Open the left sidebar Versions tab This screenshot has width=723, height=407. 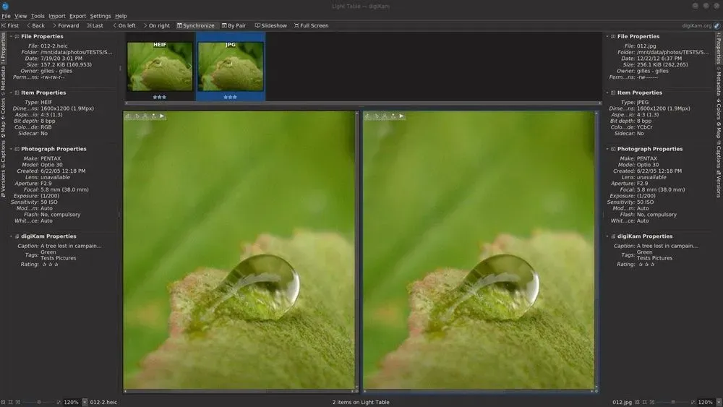click(x=3, y=184)
